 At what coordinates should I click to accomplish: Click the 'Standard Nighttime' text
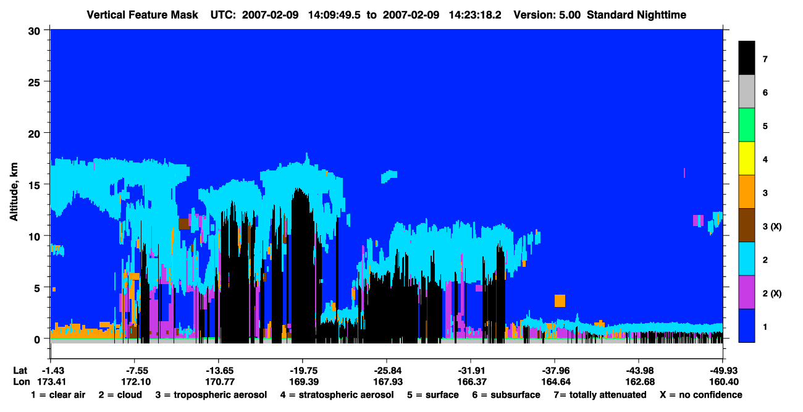point(636,14)
